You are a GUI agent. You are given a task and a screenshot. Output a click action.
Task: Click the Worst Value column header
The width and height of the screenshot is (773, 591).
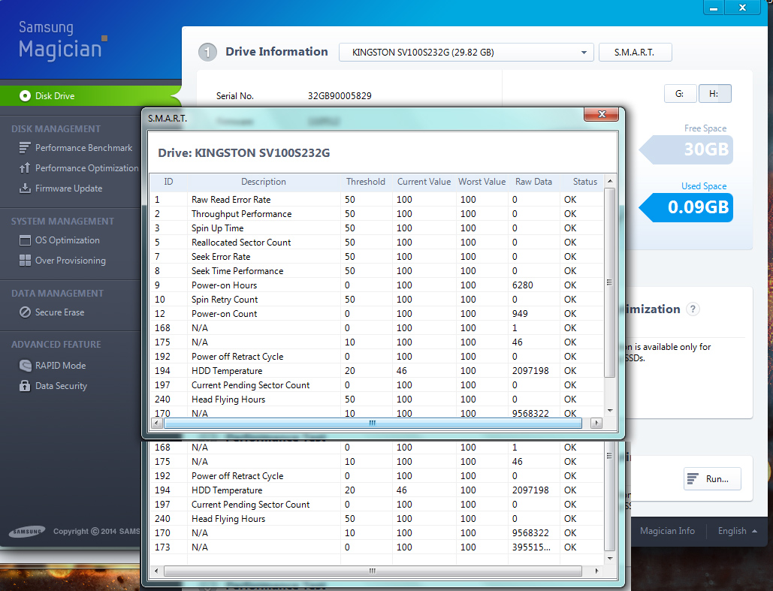point(482,182)
